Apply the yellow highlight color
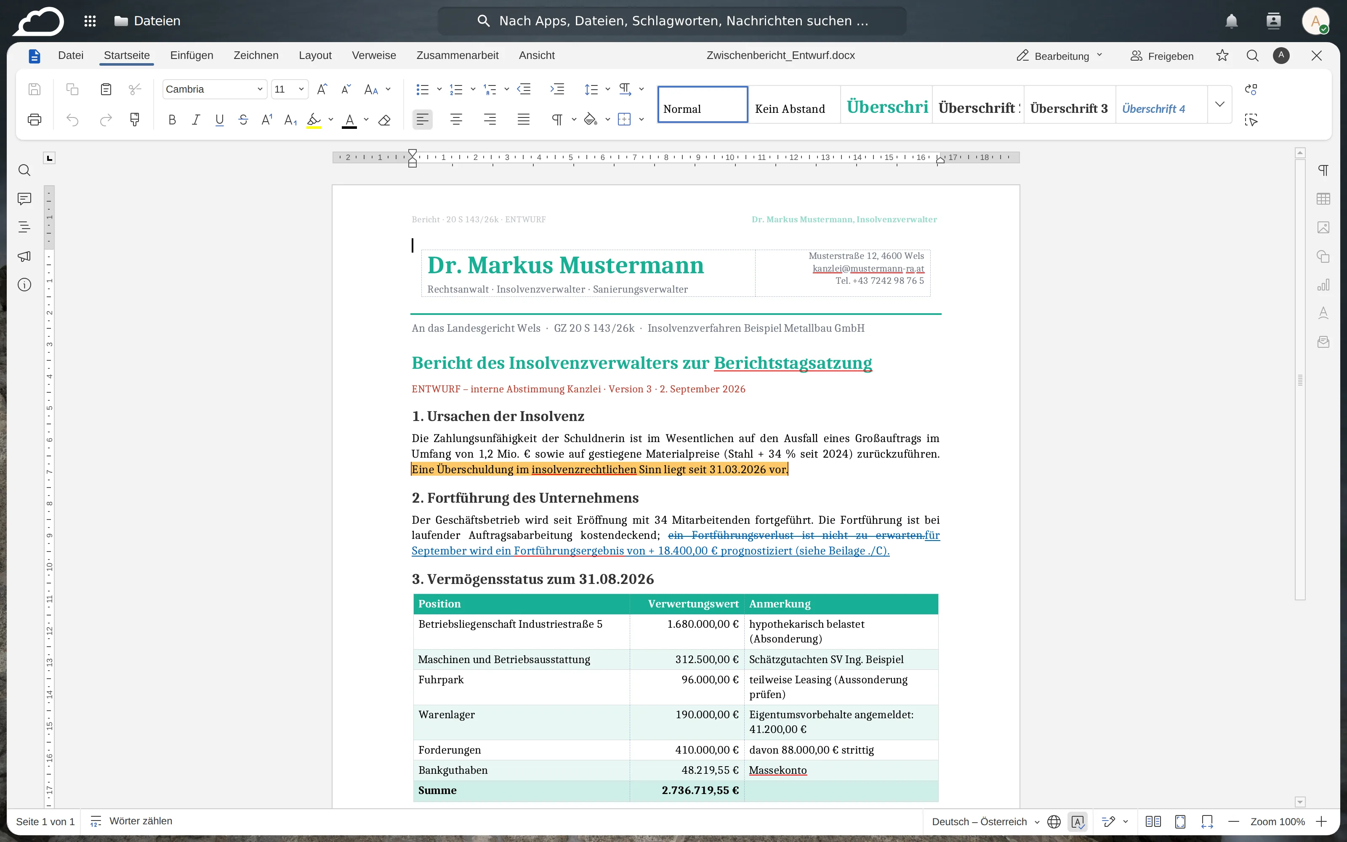The height and width of the screenshot is (842, 1347). click(x=314, y=120)
